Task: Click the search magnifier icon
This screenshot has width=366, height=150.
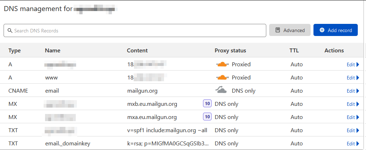Action: [x=10, y=31]
